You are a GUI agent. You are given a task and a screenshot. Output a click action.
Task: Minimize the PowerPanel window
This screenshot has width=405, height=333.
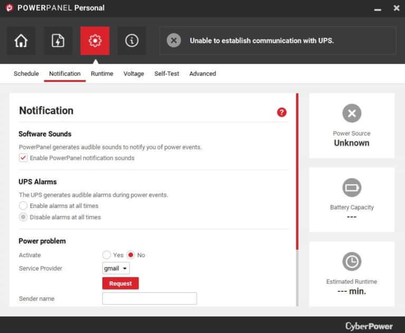(x=378, y=9)
